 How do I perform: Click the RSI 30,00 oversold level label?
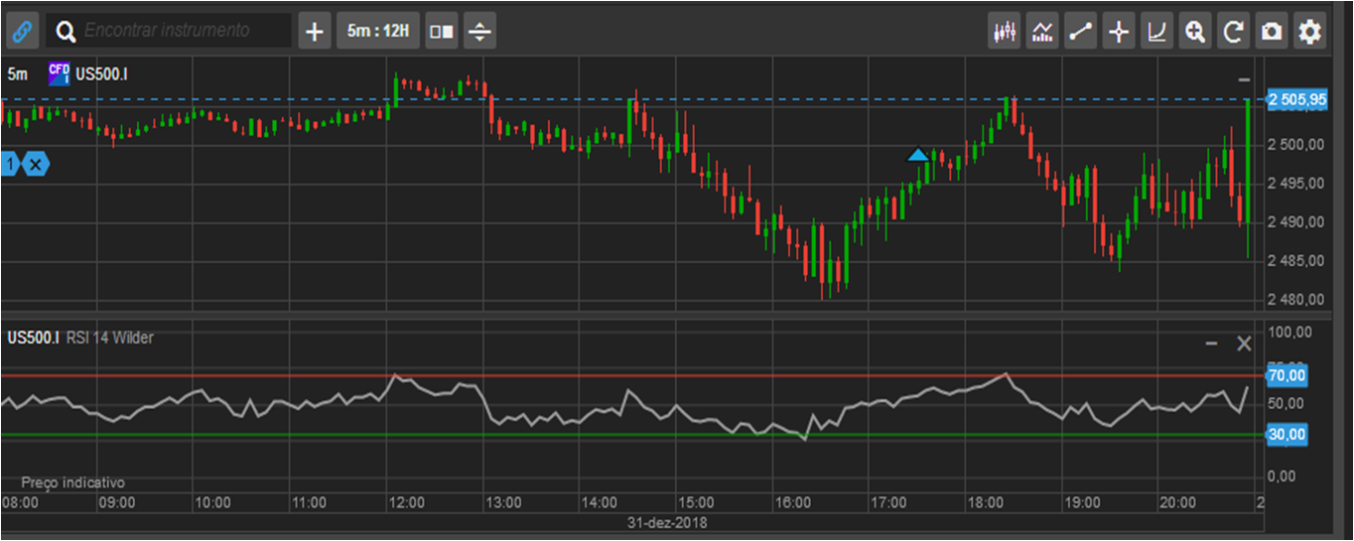click(1286, 435)
